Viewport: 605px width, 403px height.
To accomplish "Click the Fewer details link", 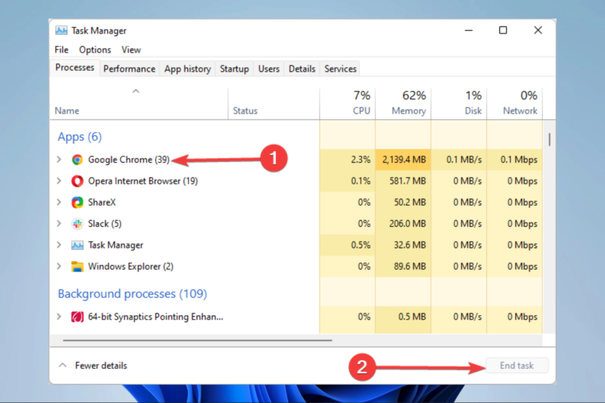I will click(x=101, y=365).
